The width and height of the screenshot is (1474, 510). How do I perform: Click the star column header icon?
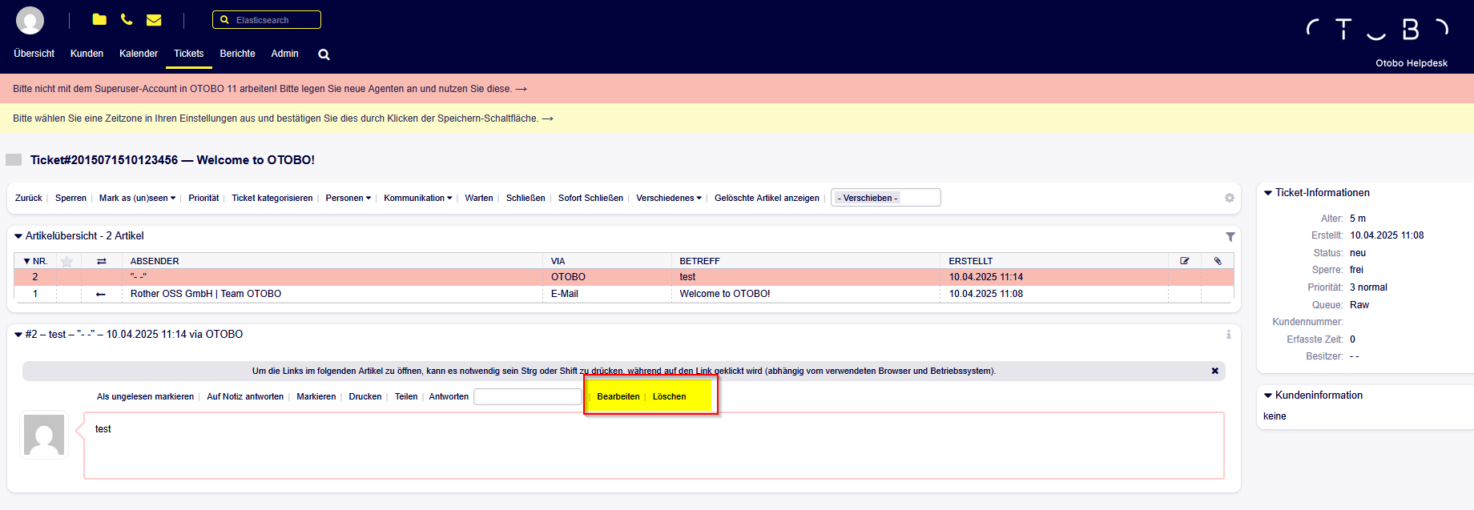(x=67, y=261)
